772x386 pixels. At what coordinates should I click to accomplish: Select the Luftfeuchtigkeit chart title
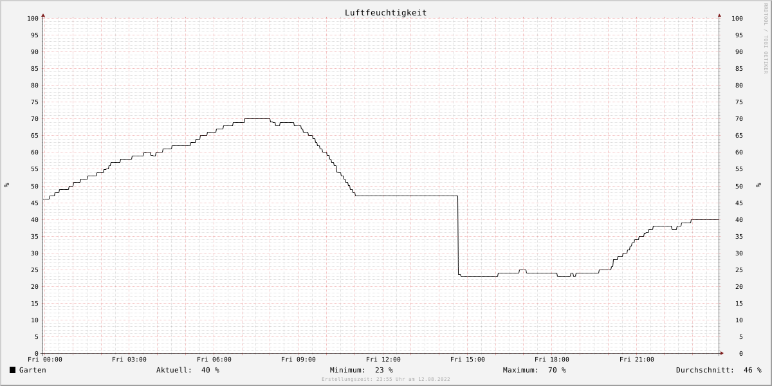coord(385,12)
